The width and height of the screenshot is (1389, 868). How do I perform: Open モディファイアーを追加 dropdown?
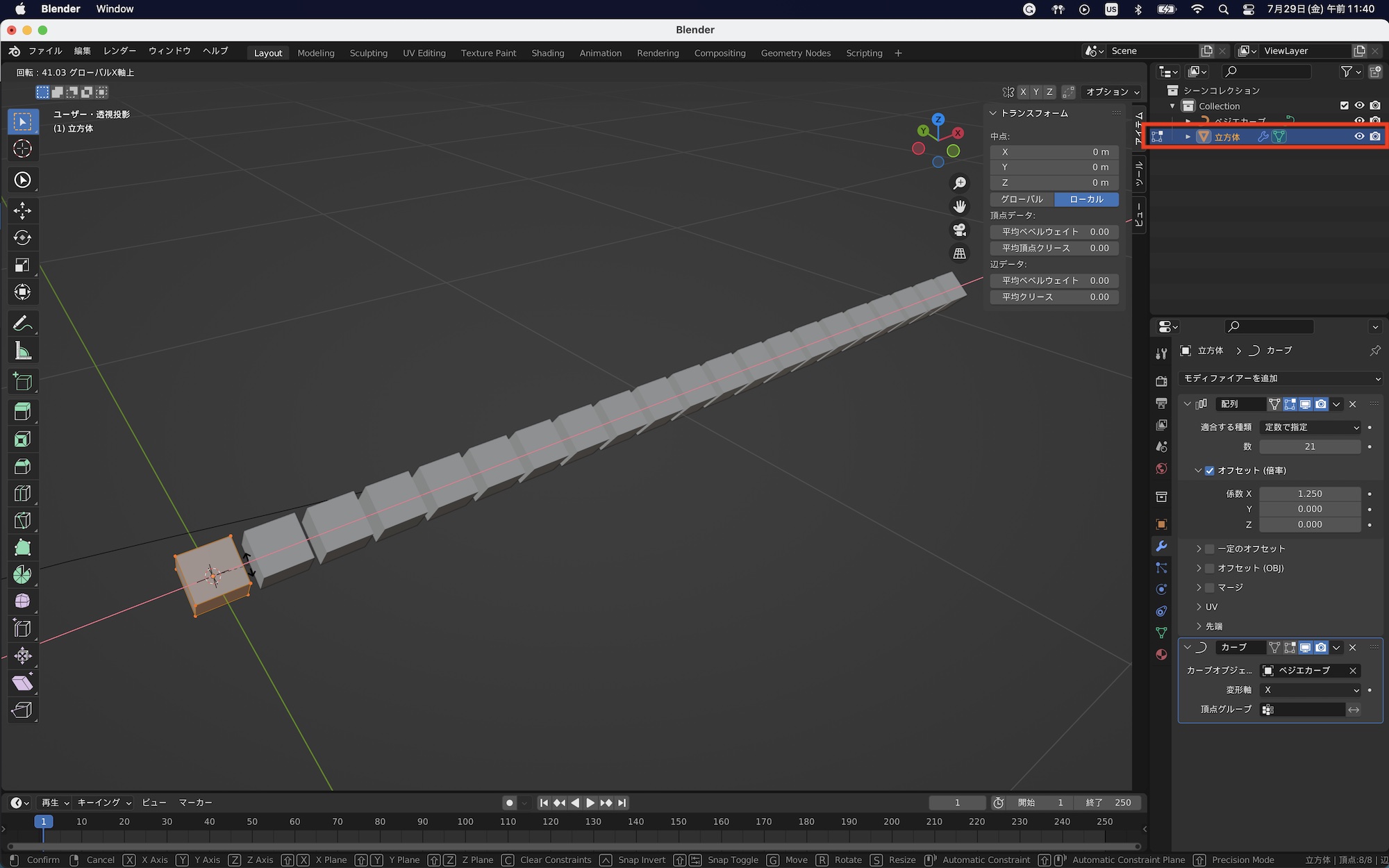click(x=1280, y=378)
